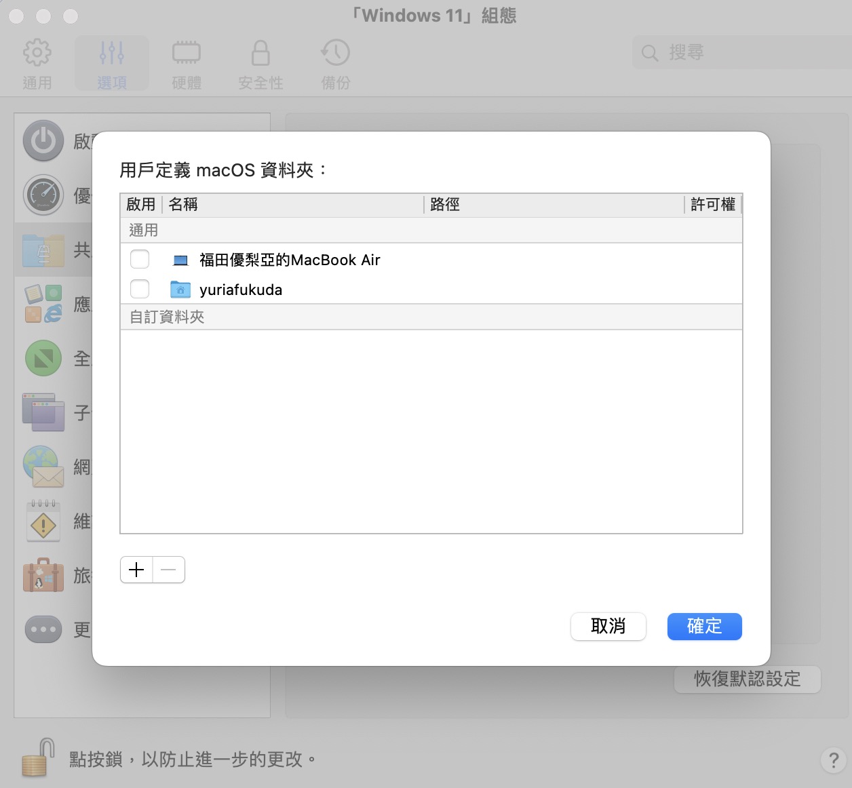The image size is (852, 788).
Task: Open the 安全性 security tab
Action: 260,64
